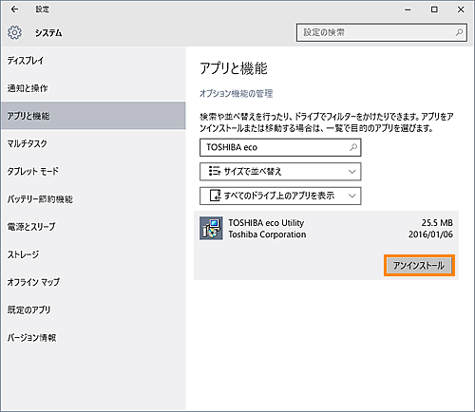The width and height of the screenshot is (475, 412).
Task: Click the back arrow in title bar
Action: 14,9
